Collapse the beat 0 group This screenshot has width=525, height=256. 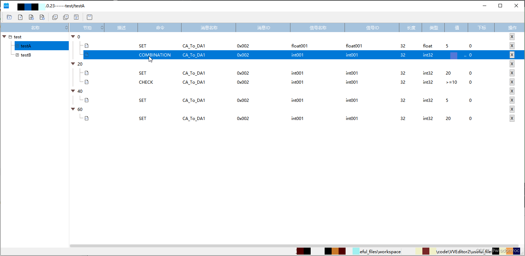pos(73,37)
